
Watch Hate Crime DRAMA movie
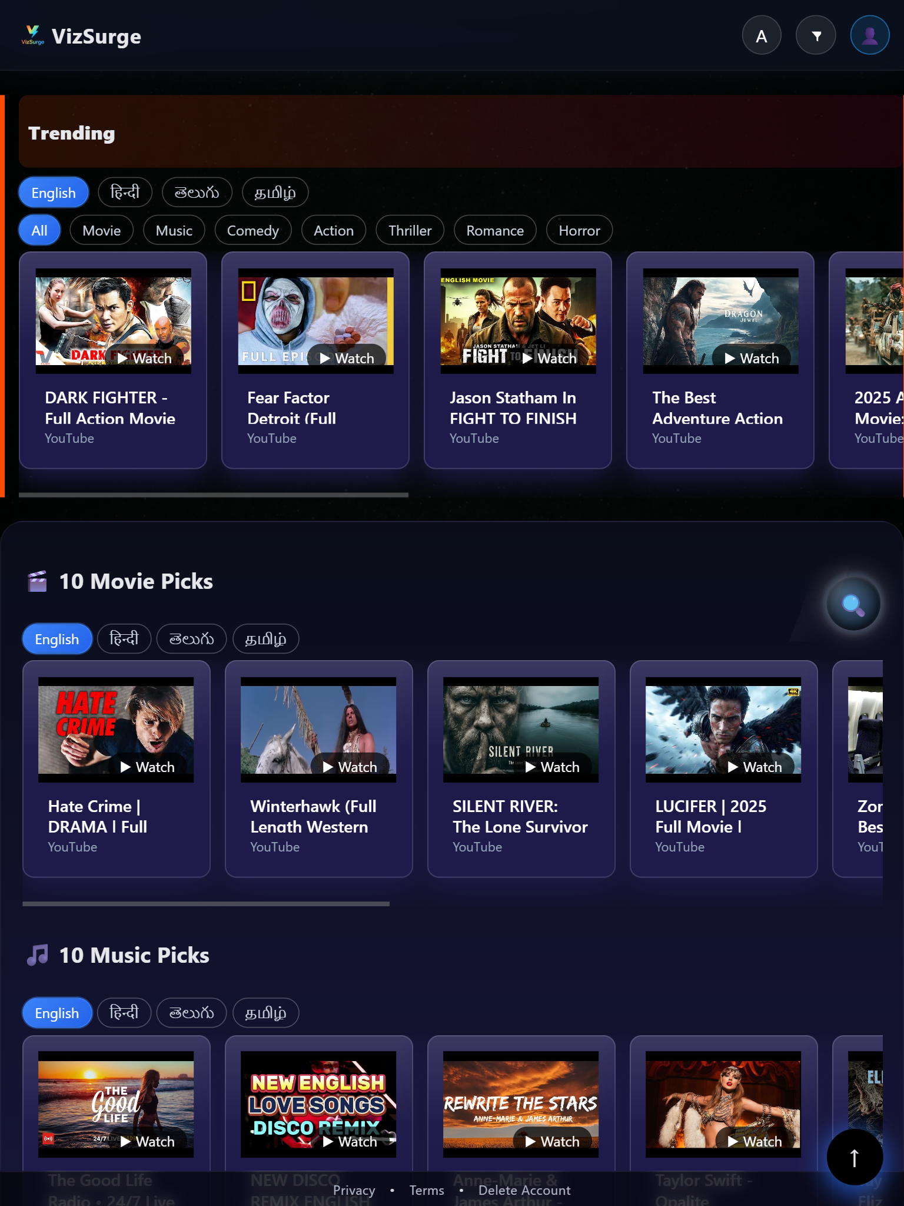click(x=148, y=767)
